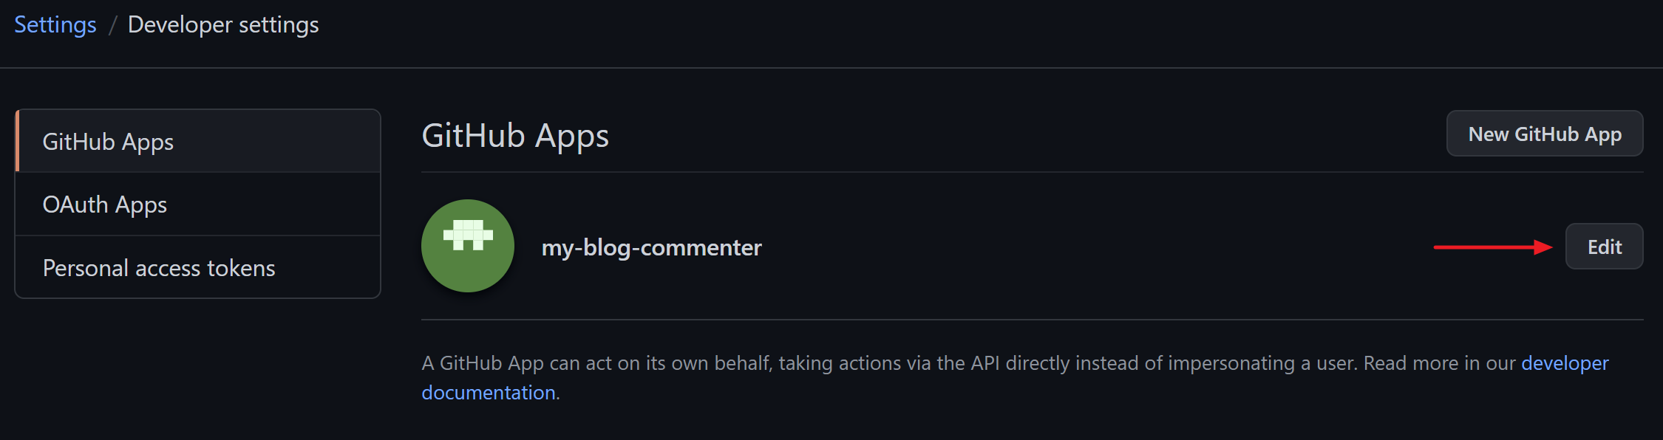
Task: Click the slash separator in the breadcrumb
Action: pos(112,25)
